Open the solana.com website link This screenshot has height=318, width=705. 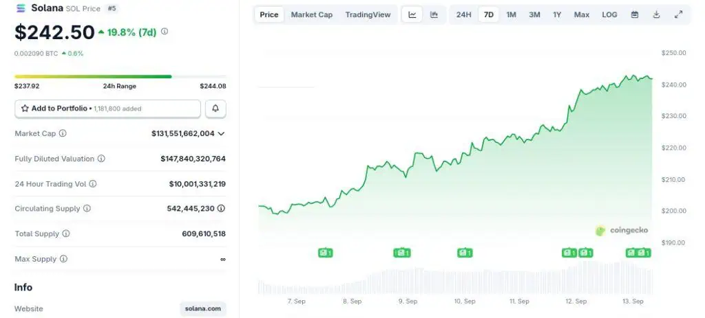click(203, 308)
